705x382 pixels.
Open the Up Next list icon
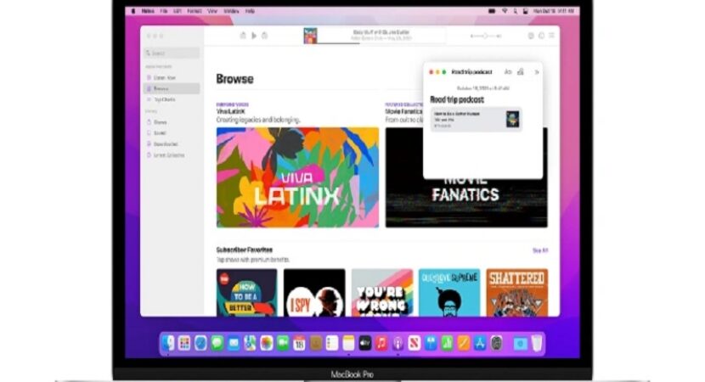[551, 36]
